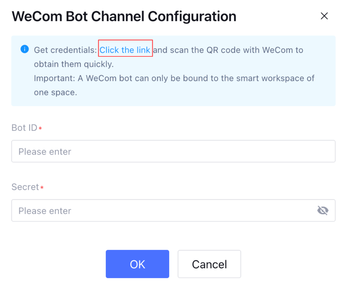Click the X icon at dialog top right
This screenshot has width=349, height=294.
(x=324, y=16)
